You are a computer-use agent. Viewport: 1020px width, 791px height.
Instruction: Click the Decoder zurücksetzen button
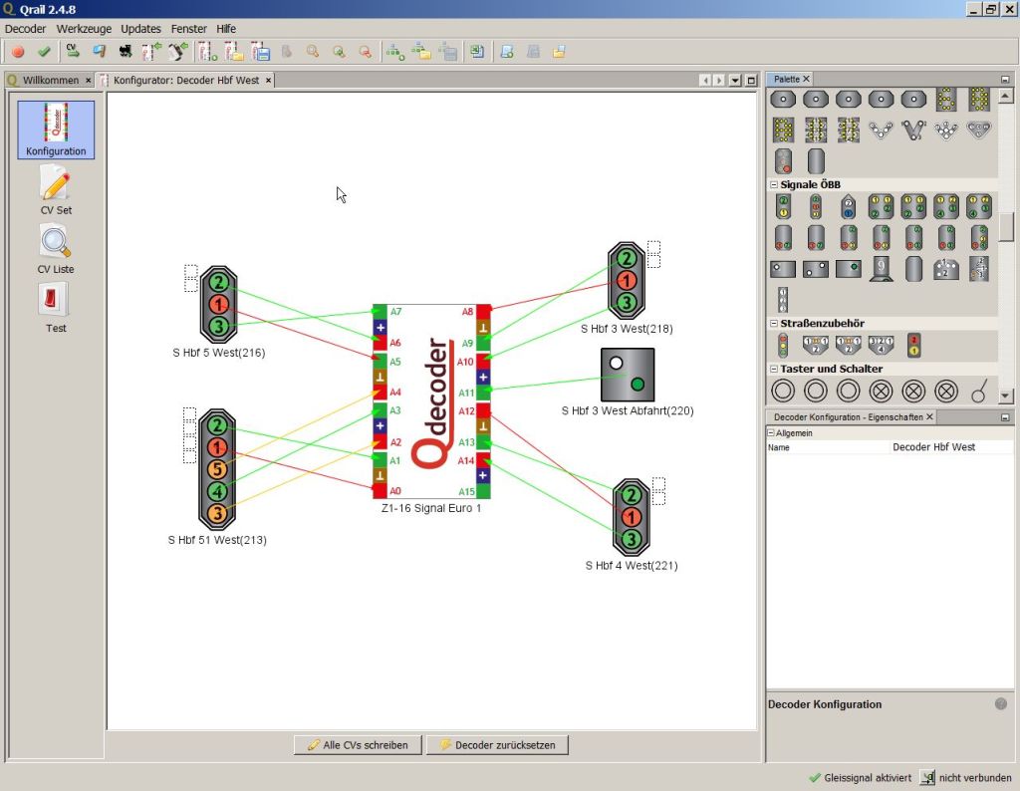tap(497, 745)
